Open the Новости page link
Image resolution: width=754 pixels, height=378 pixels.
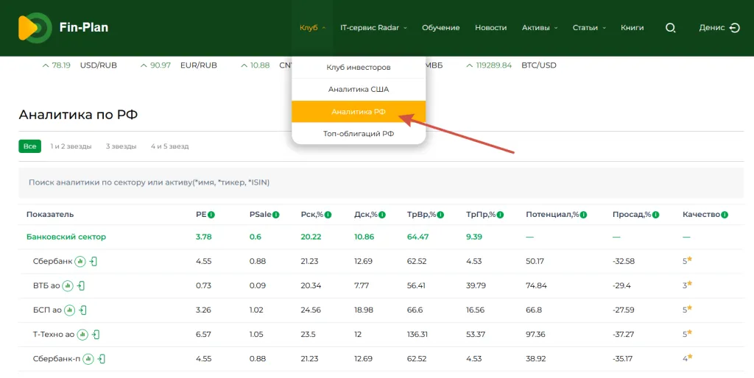[490, 28]
